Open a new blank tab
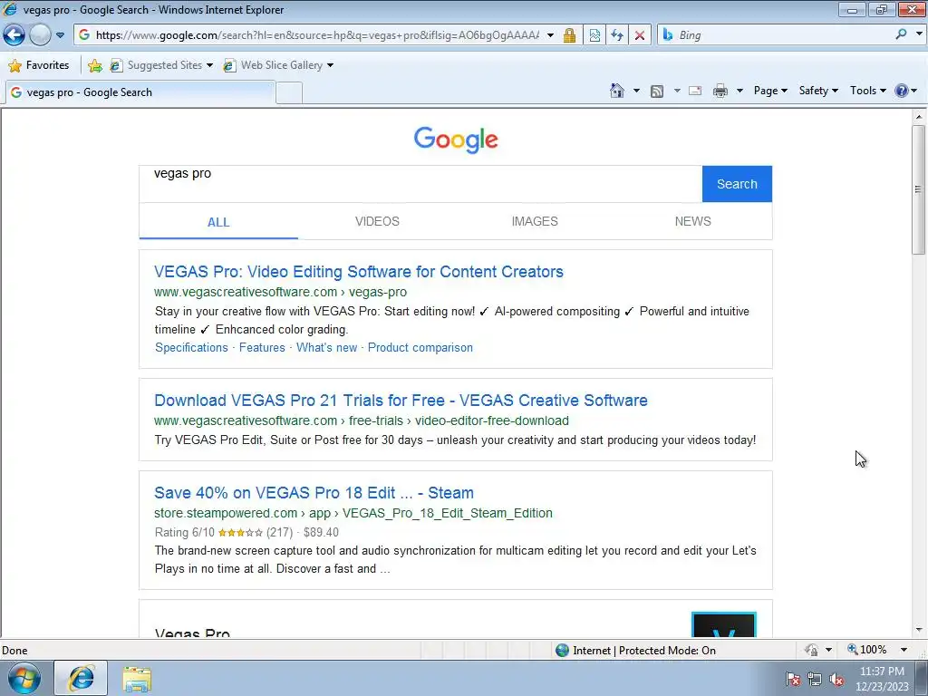 289,93
